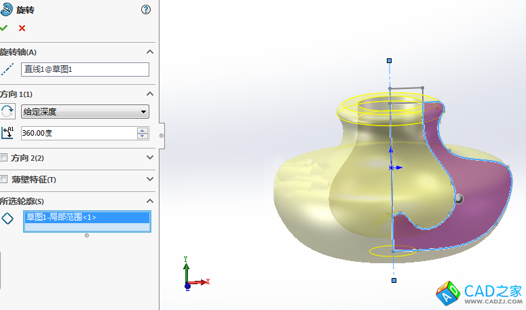
Task: Cancel the revolve with red X
Action: point(22,28)
